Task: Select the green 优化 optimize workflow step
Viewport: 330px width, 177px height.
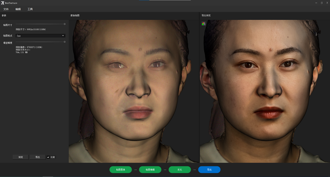Action: coord(179,170)
